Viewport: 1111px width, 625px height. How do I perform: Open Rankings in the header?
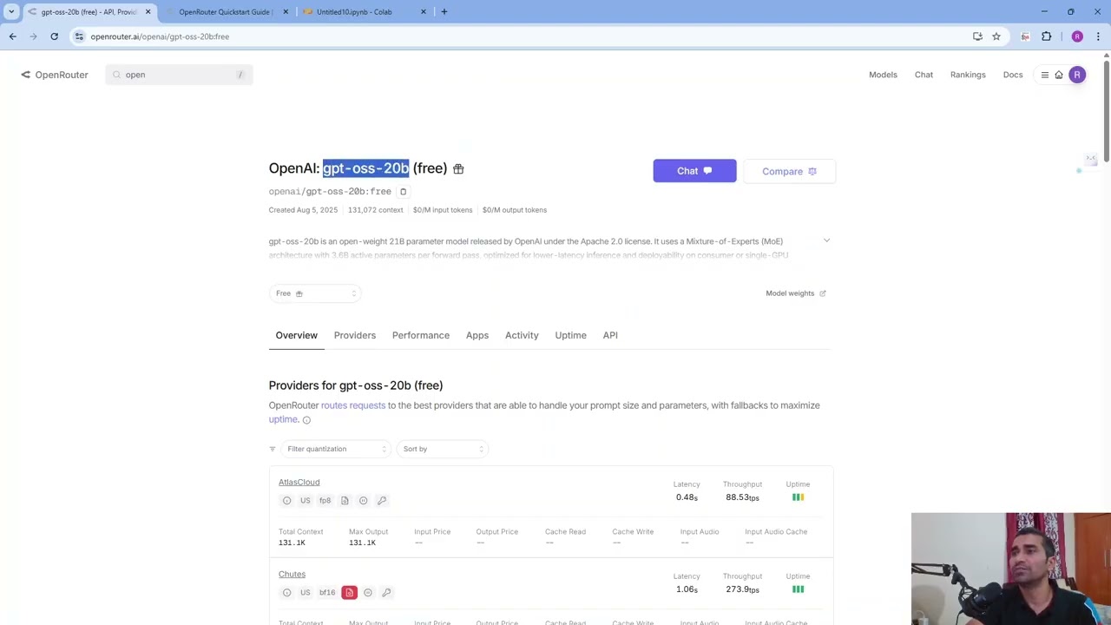[x=968, y=75]
